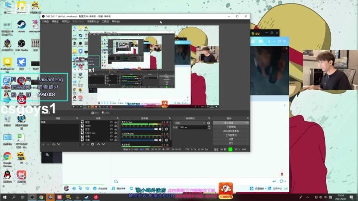The width and height of the screenshot is (358, 201).
Task: Move the source up in the sources list
Action: (x=98, y=144)
